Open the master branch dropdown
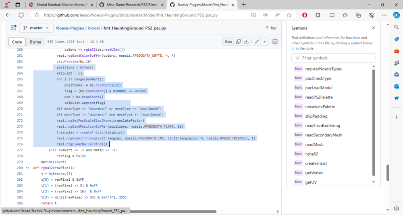 pyautogui.click(x=36, y=28)
